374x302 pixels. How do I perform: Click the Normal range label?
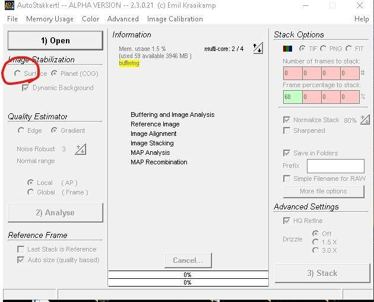[36, 161]
